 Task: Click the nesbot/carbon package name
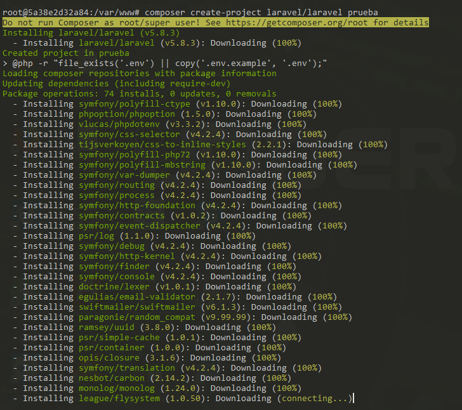click(112, 379)
